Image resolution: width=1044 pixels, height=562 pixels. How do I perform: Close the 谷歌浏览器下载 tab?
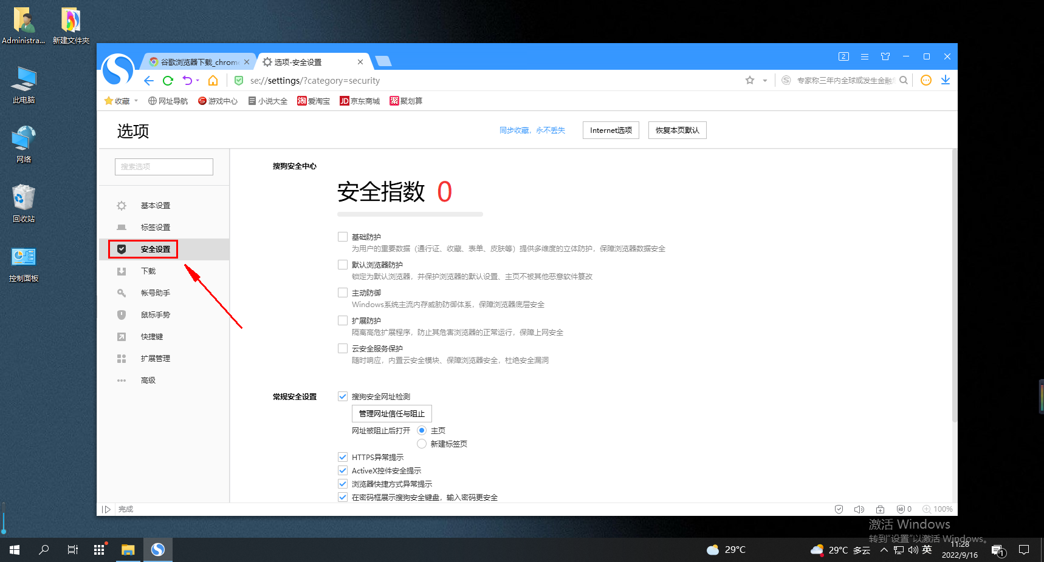pos(247,62)
